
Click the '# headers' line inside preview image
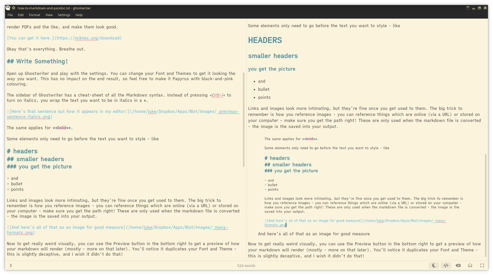pyautogui.click(x=277, y=158)
